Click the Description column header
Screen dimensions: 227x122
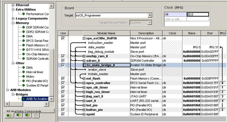click(x=146, y=33)
